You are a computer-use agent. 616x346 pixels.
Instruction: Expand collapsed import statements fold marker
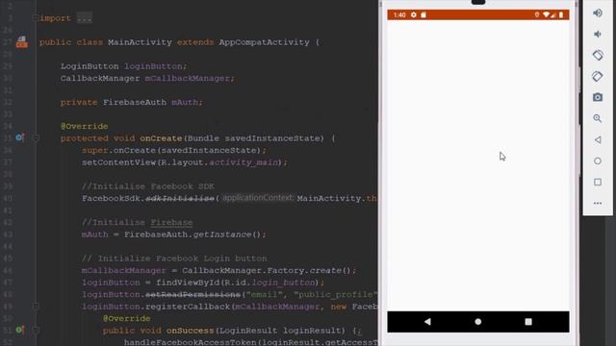tap(36, 18)
